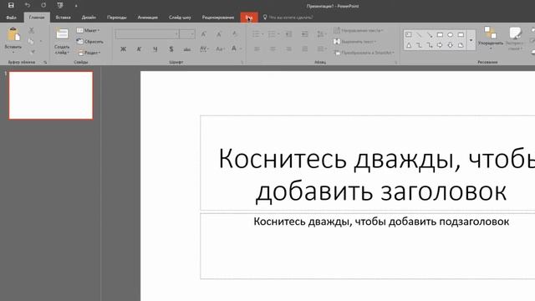
Task: Decrease font size with the smaller A icon
Action: click(219, 34)
